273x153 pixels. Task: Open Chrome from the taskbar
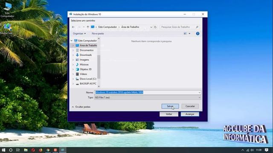[x=48, y=150]
